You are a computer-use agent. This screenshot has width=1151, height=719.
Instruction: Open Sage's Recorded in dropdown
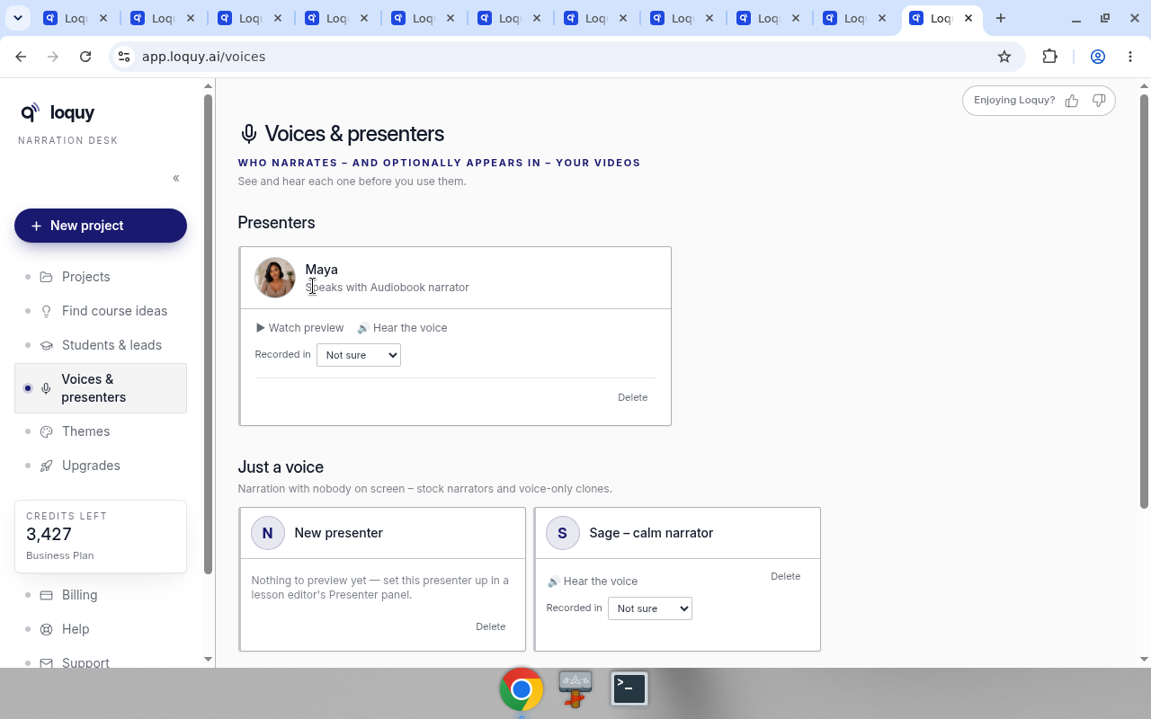(650, 608)
